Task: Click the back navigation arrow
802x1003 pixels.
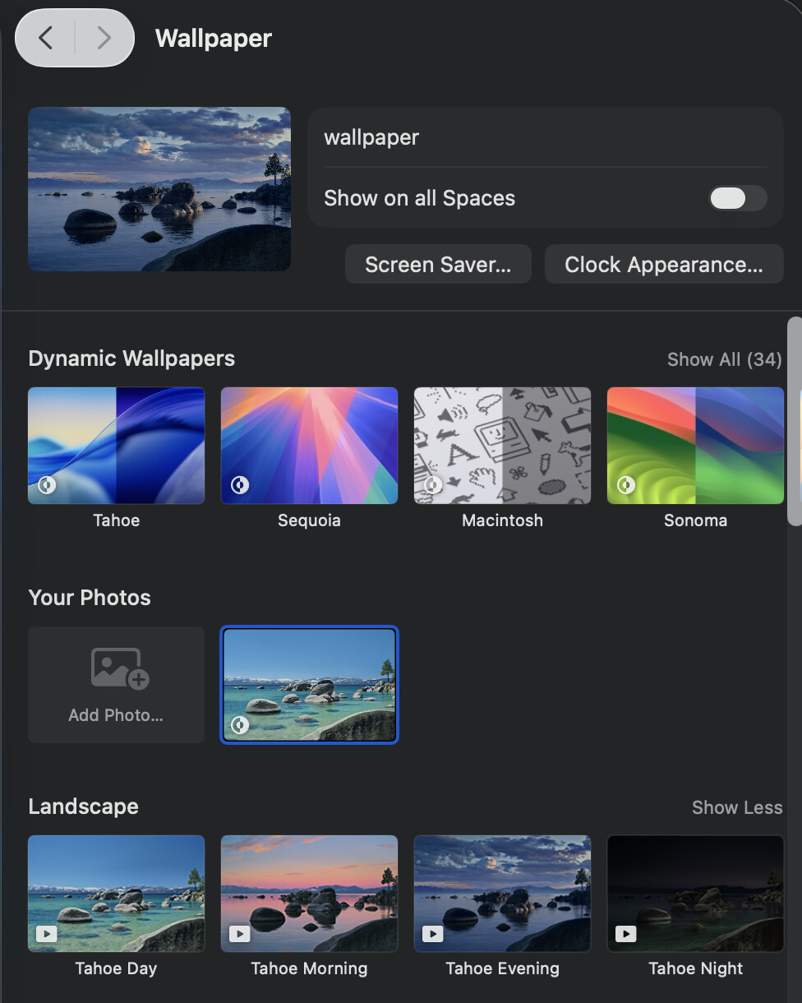Action: [46, 38]
